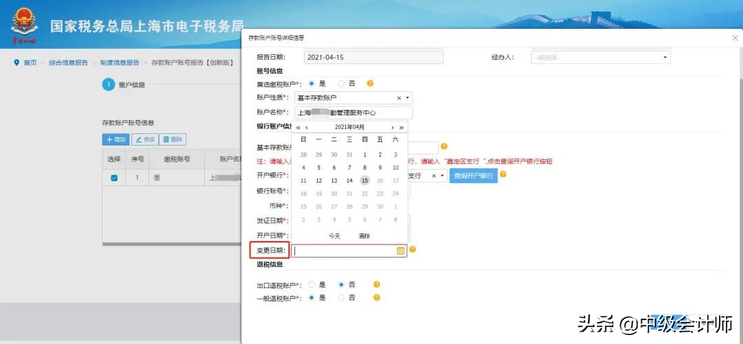The width and height of the screenshot is (743, 344).
Task: Go to next year with » arrow
Action: [401, 127]
